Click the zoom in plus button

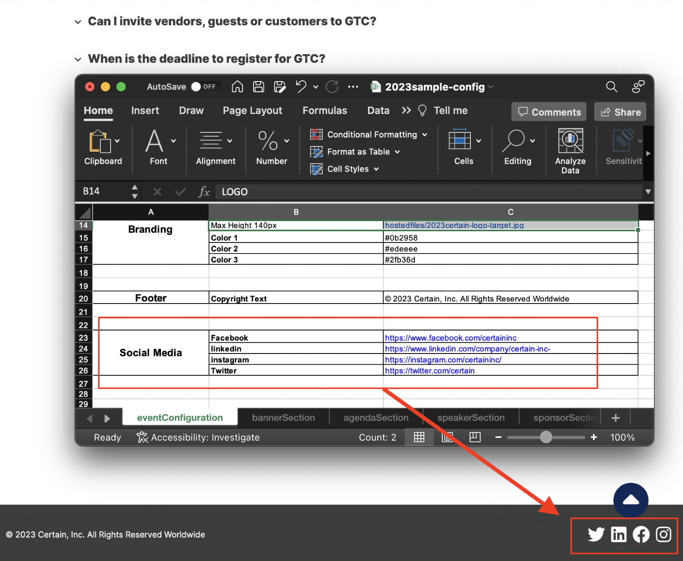point(594,437)
